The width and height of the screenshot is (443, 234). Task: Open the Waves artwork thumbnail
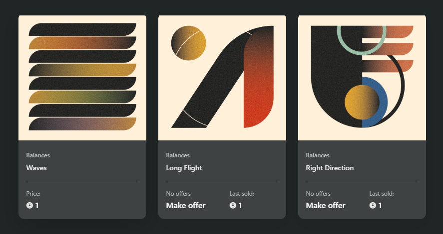(x=82, y=78)
